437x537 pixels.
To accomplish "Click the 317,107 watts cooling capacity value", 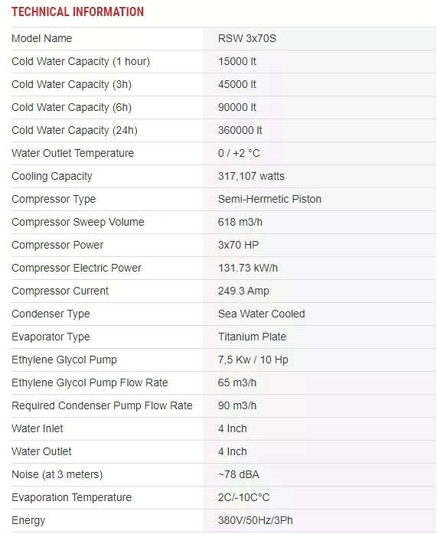I will click(251, 176).
